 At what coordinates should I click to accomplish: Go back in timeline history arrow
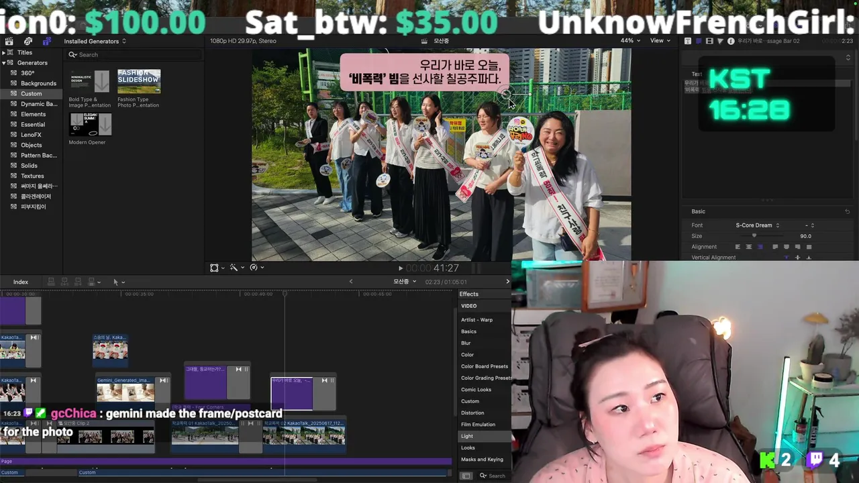tap(350, 282)
